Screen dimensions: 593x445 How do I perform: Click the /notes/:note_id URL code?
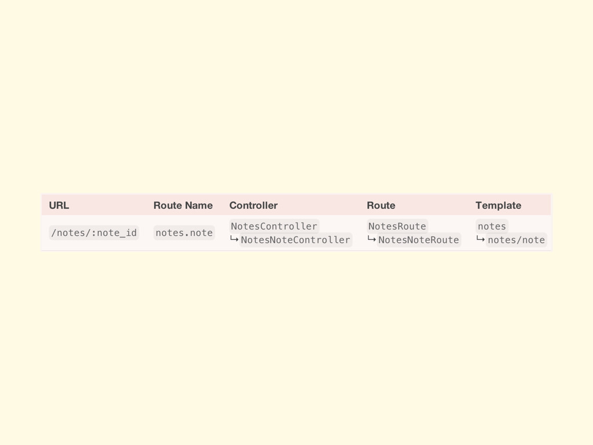[x=94, y=233]
